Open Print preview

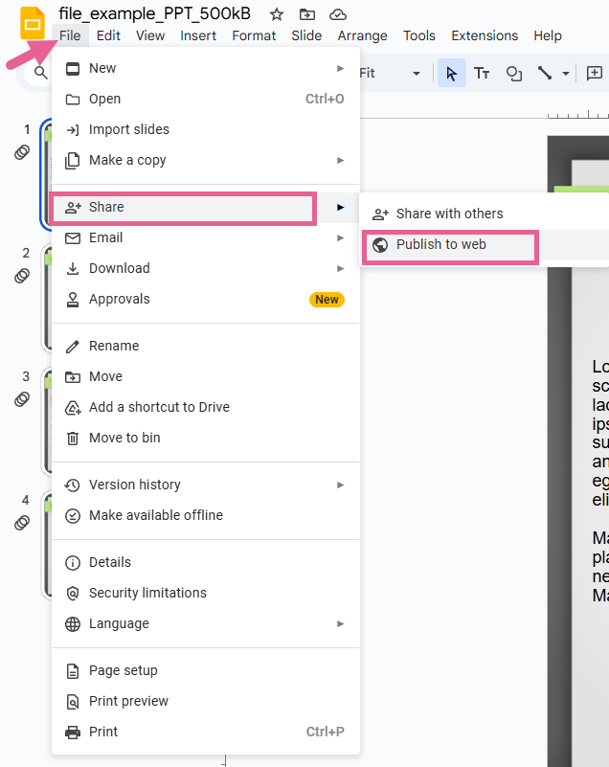click(x=128, y=701)
